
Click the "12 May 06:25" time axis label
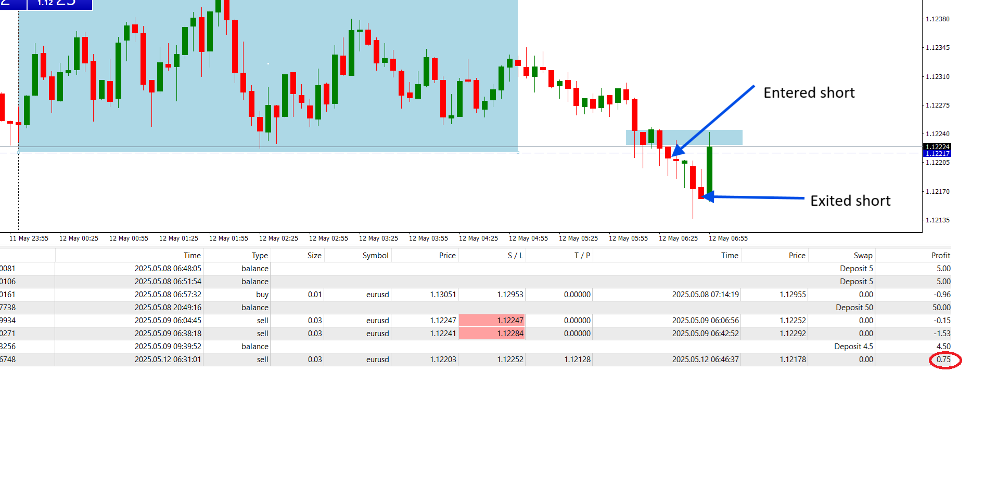point(678,238)
